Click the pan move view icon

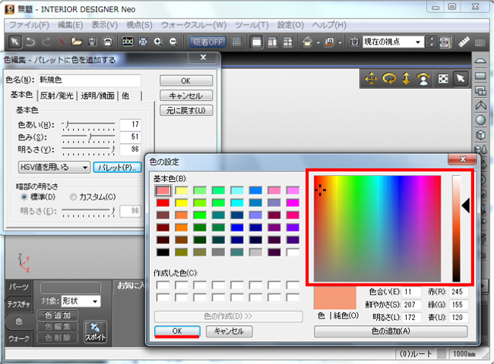[372, 79]
